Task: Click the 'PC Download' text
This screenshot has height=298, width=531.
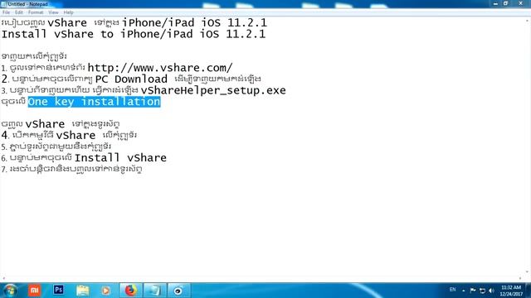Action: point(131,79)
